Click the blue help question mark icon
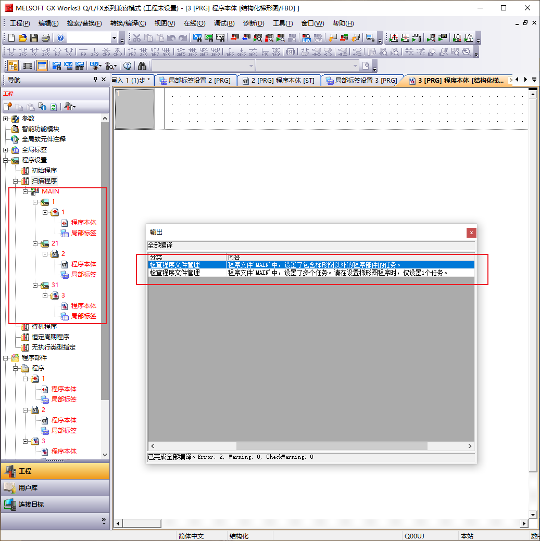The width and height of the screenshot is (540, 541). pos(60,38)
